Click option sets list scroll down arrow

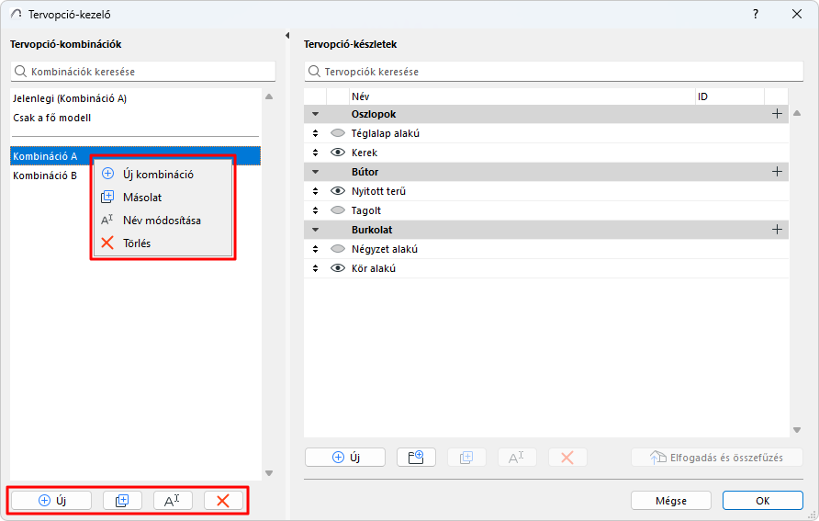797,430
